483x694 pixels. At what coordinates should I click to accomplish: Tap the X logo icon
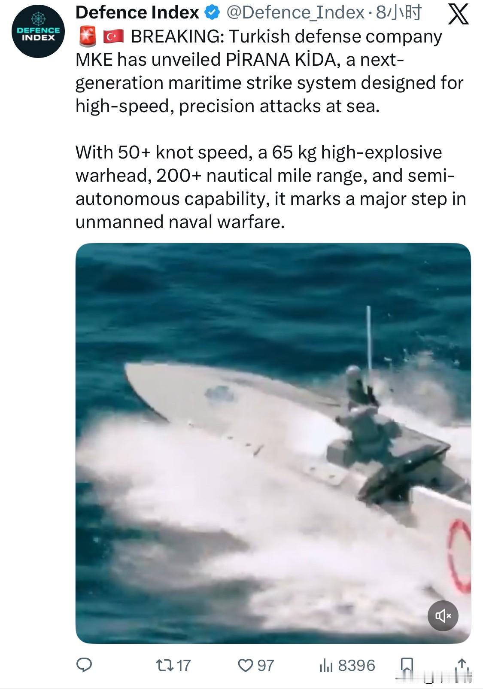[458, 15]
